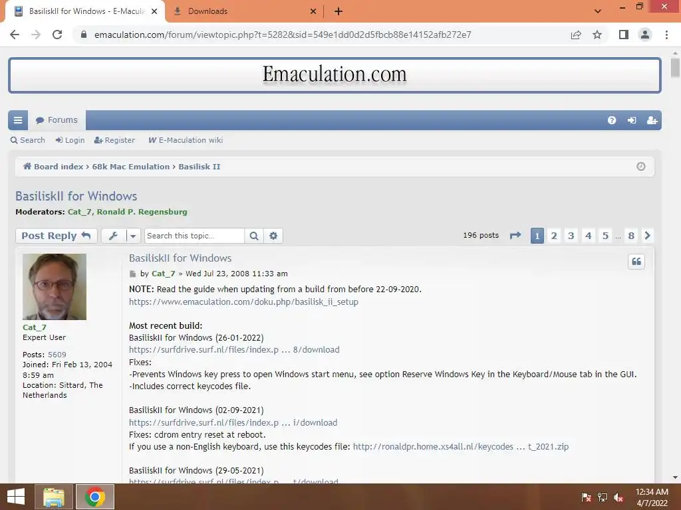This screenshot has width=681, height=510.
Task: Go to page 4 of the topic
Action: pos(588,236)
